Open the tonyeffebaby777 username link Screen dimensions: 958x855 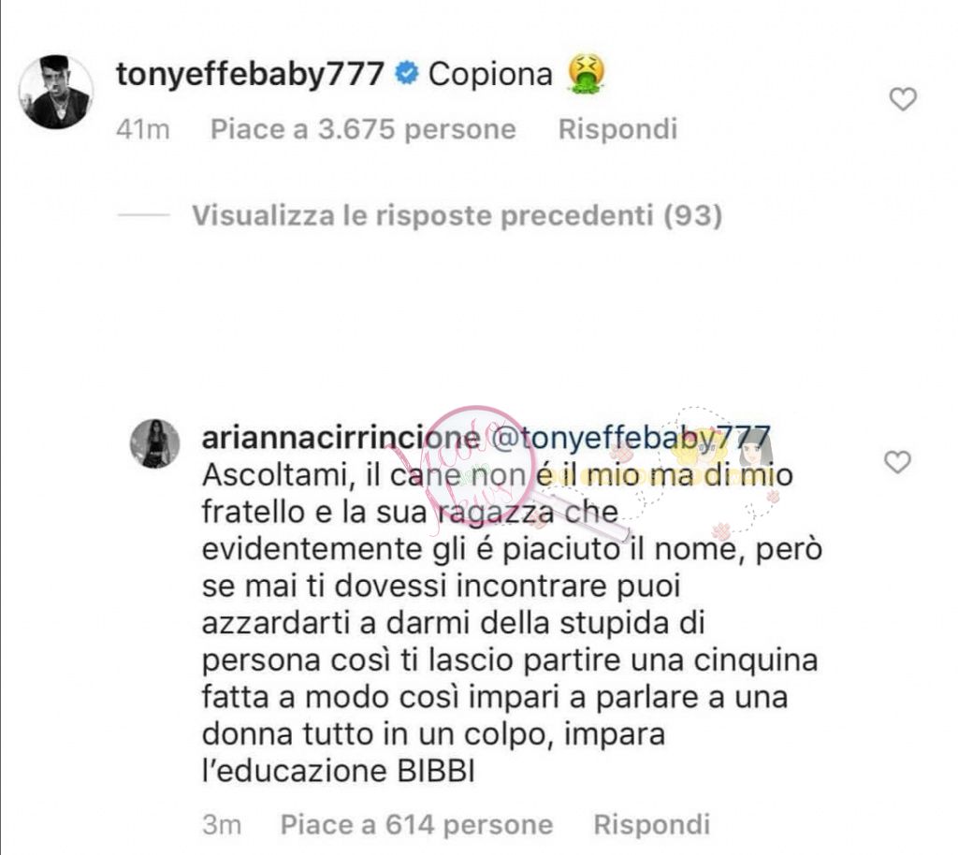click(250, 74)
